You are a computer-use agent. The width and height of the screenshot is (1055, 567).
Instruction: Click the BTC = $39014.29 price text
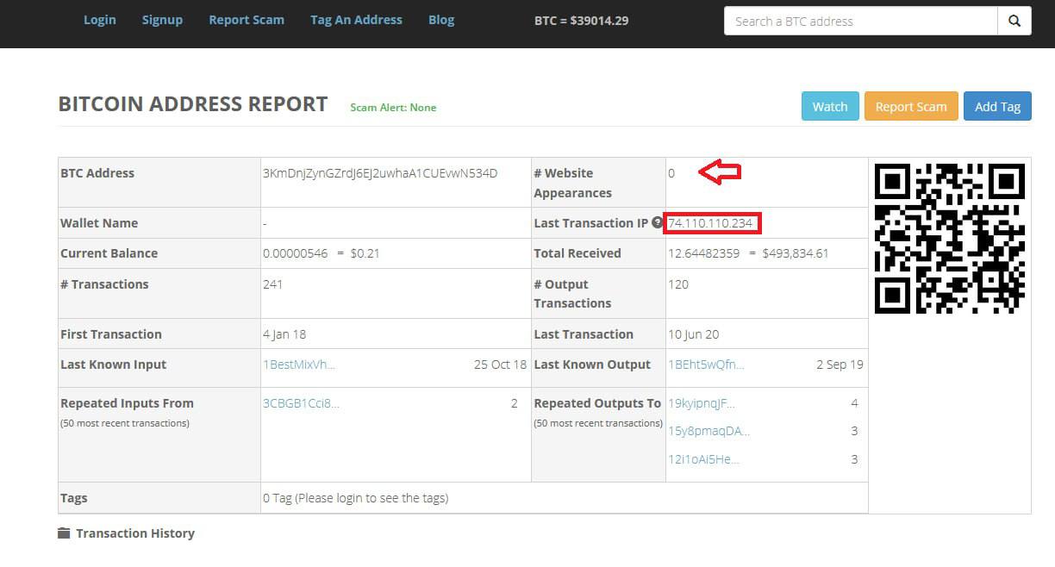581,20
